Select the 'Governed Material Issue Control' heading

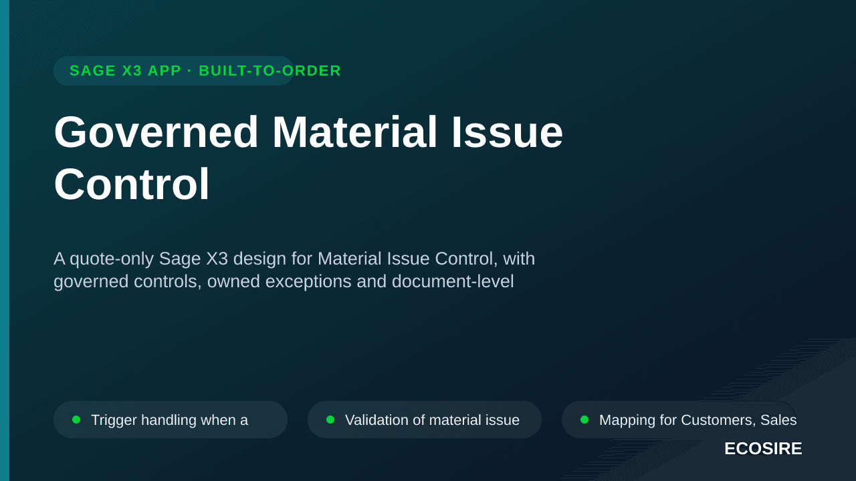pos(308,158)
